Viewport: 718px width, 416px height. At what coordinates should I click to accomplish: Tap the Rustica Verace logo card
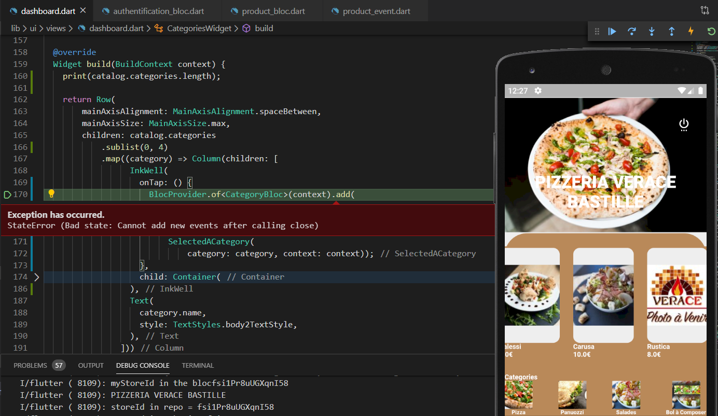(676, 295)
